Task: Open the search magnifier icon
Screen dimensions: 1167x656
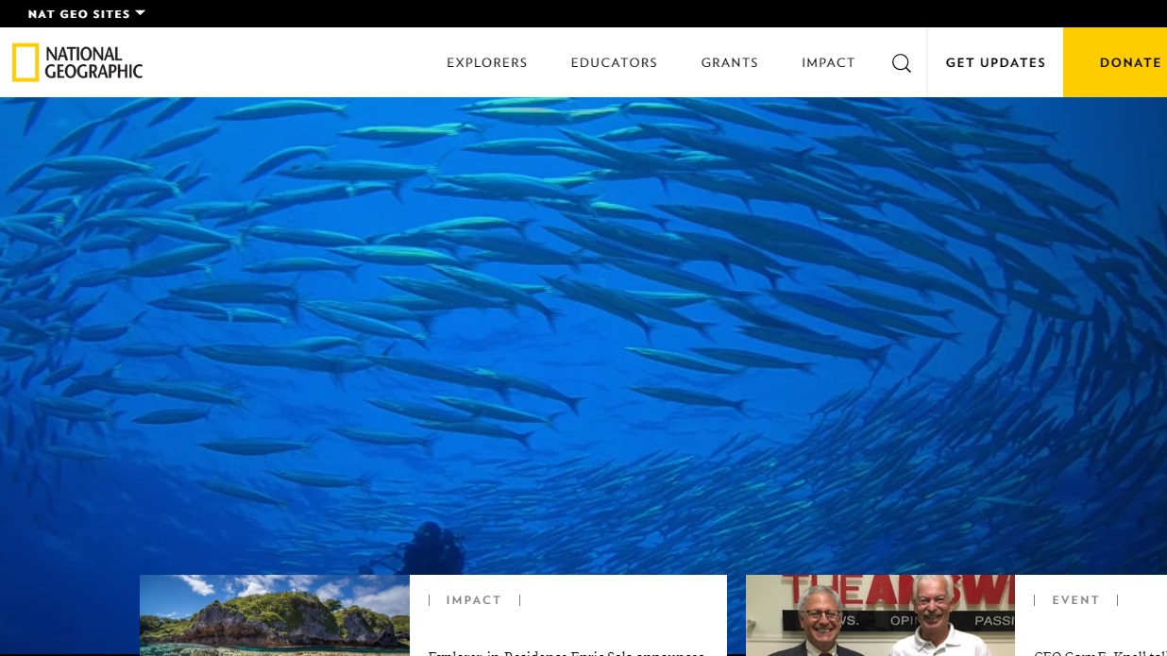Action: [901, 62]
